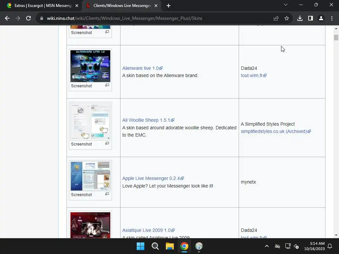Go back to the previous page
339x254 pixels.
pyautogui.click(x=7, y=19)
